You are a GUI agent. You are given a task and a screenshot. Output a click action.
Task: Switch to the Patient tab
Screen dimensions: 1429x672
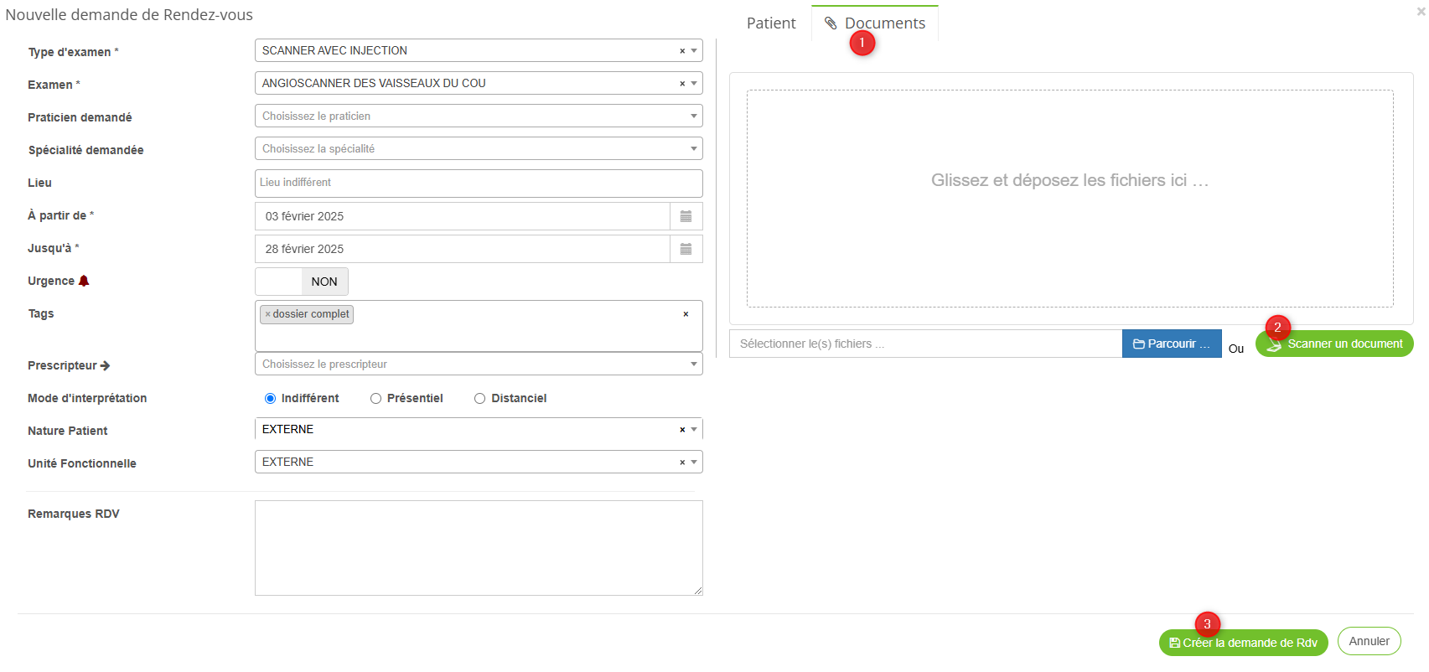[x=770, y=23]
